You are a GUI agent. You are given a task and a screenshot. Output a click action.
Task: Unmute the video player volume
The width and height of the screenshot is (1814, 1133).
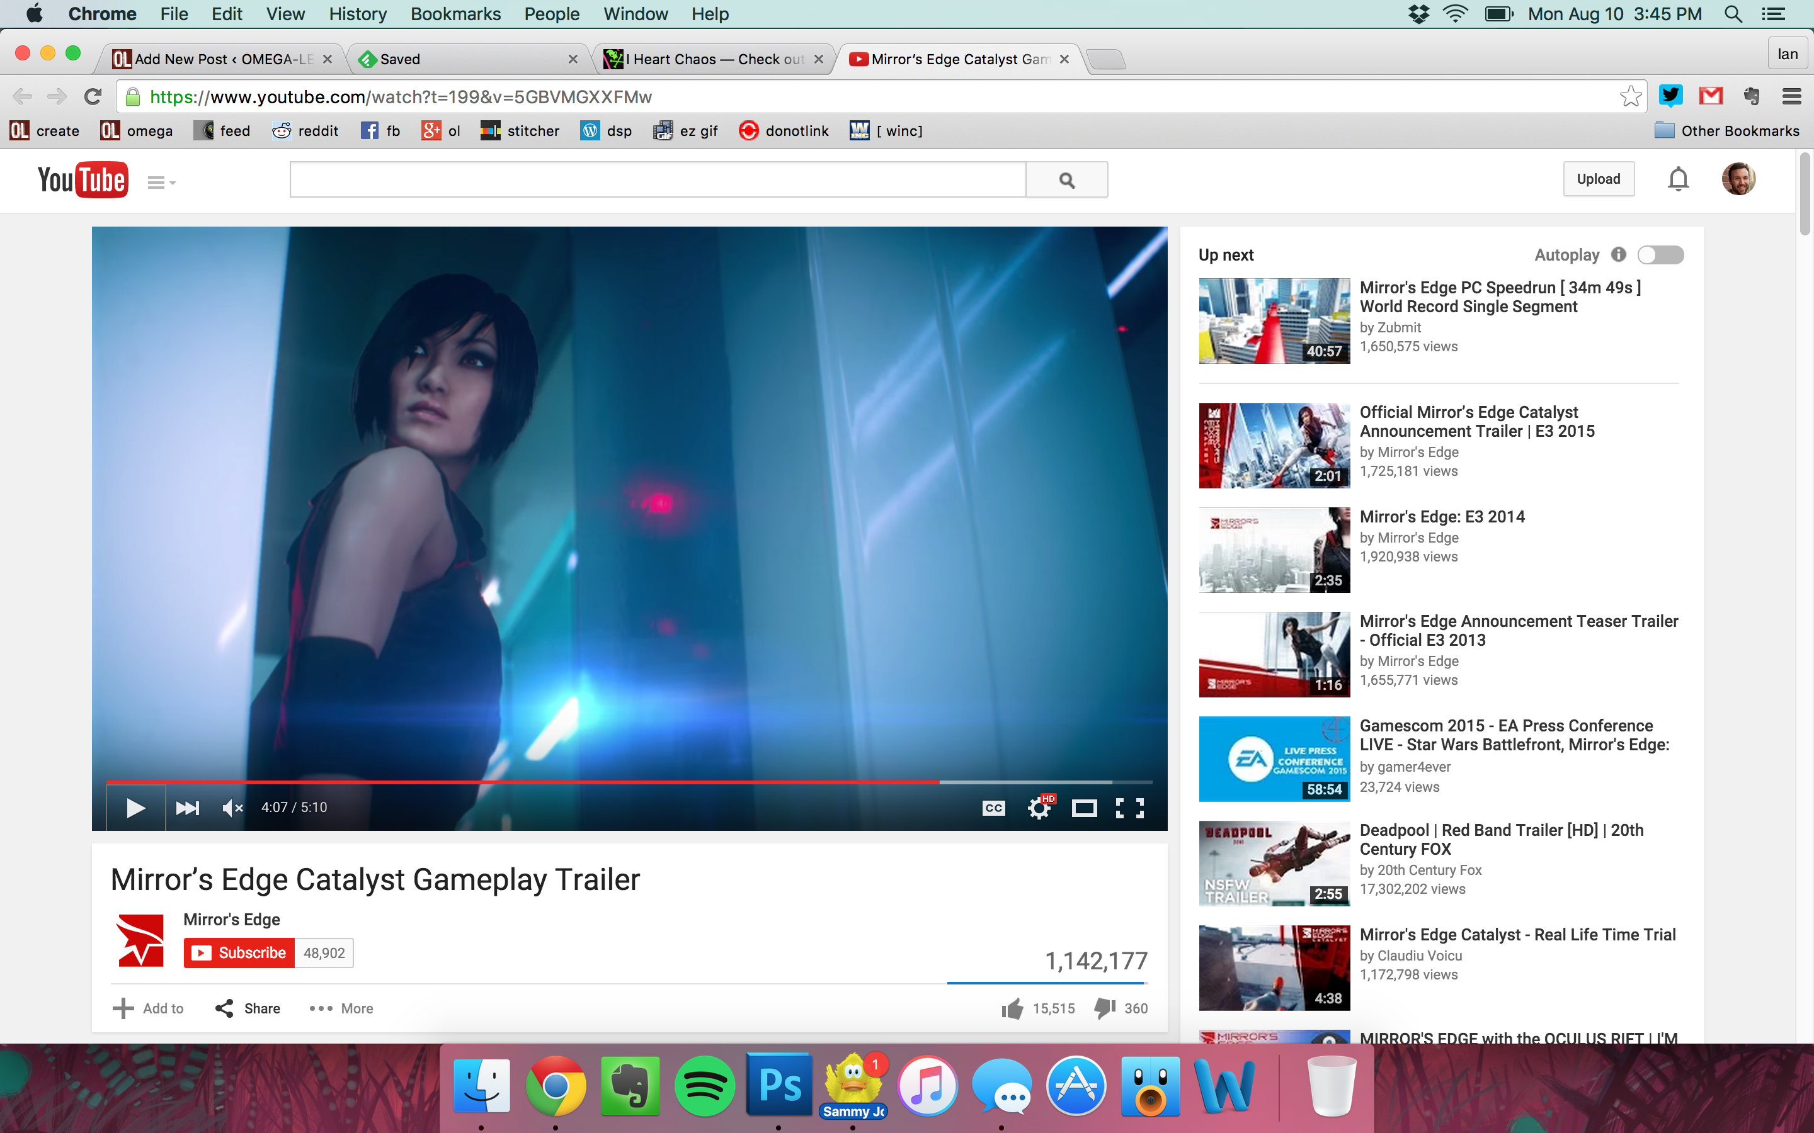click(232, 808)
